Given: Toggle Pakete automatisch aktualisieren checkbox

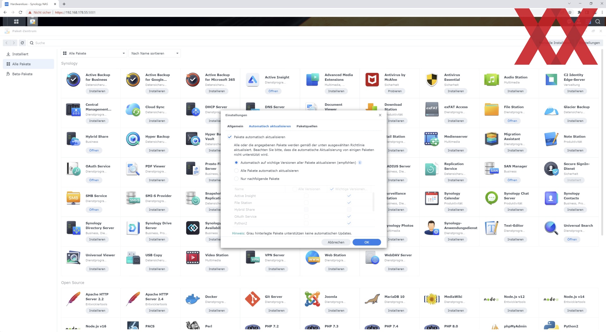Looking at the screenshot, I should (x=230, y=137).
